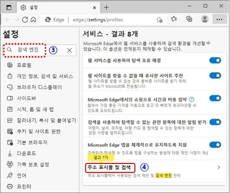Click the 시작, 홈 및 새 탭 icon
The height and width of the screenshot is (193, 230).
(x=10, y=109)
